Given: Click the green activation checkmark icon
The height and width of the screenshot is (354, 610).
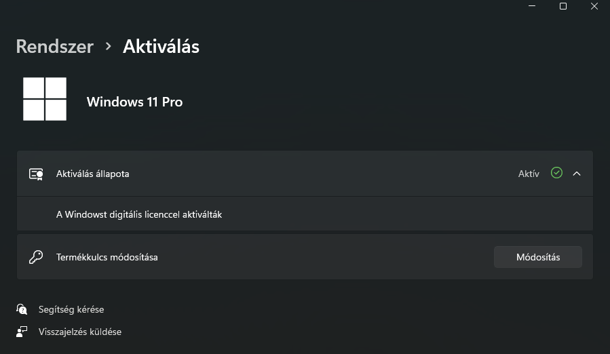Looking at the screenshot, I should coord(556,173).
